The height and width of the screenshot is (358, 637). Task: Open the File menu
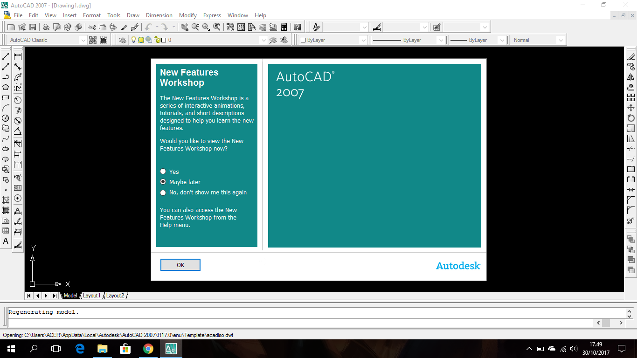(18, 15)
